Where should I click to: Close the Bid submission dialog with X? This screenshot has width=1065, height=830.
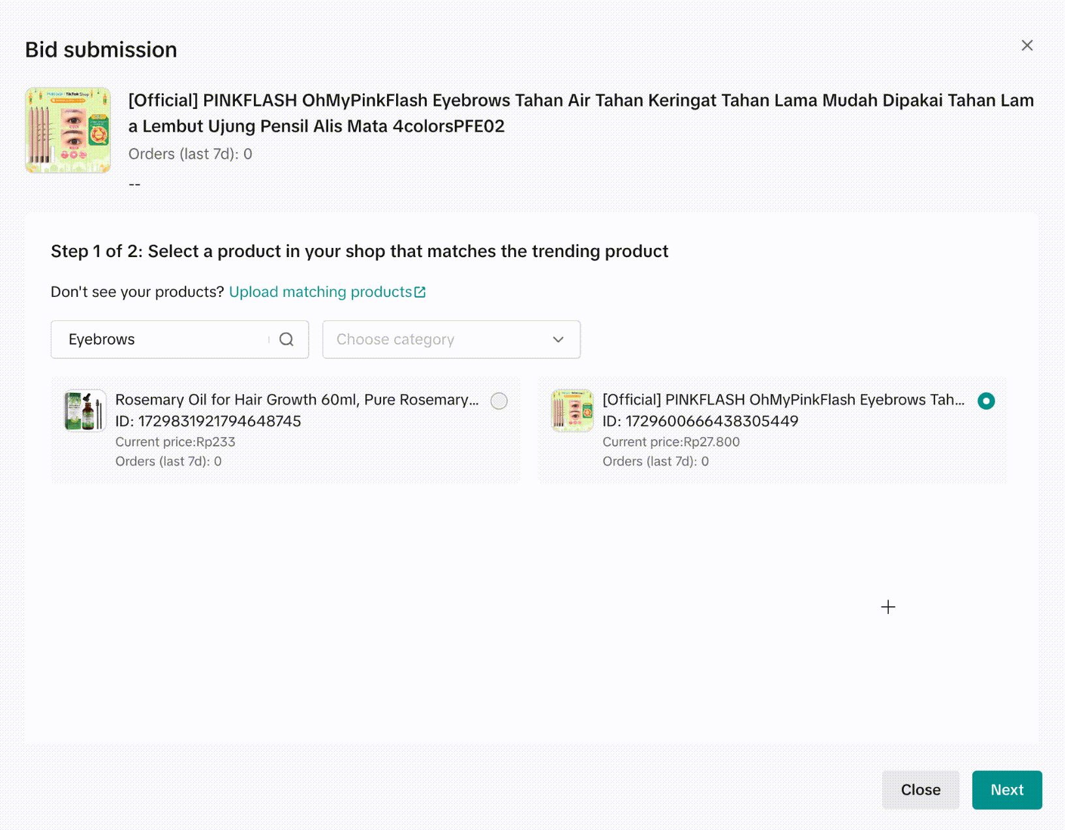click(x=1027, y=46)
